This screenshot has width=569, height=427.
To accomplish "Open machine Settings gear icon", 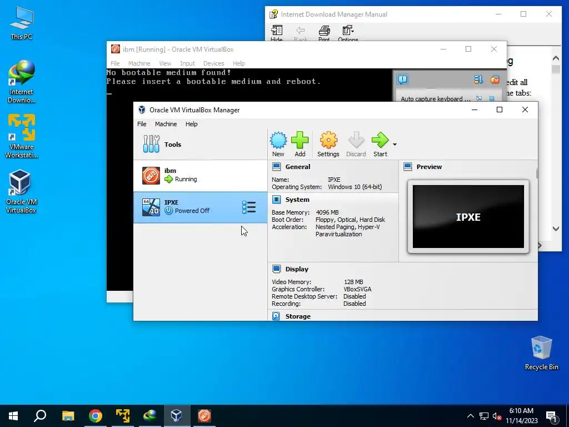I will tap(328, 144).
